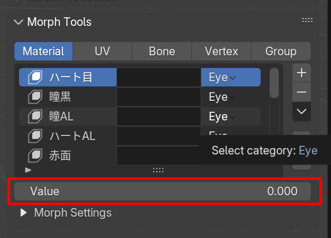The width and height of the screenshot is (331, 238).
Task: Click the material icon beside ハート目
Action: (x=35, y=77)
